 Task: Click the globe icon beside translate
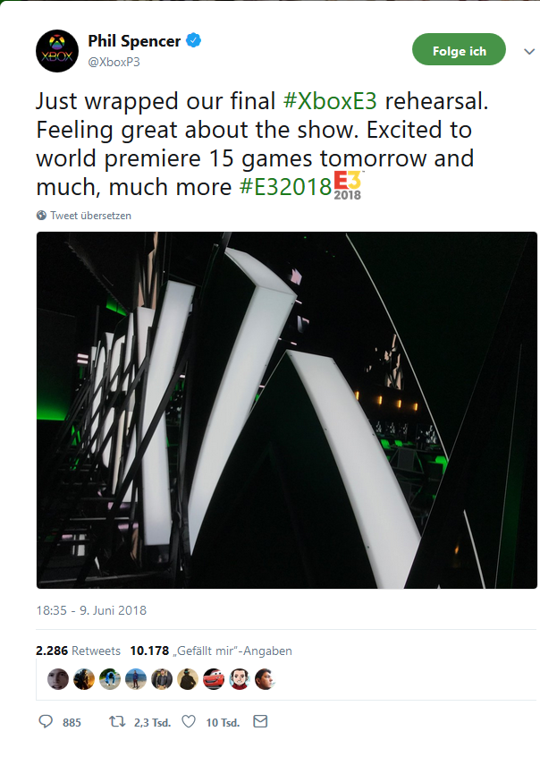pos(41,216)
